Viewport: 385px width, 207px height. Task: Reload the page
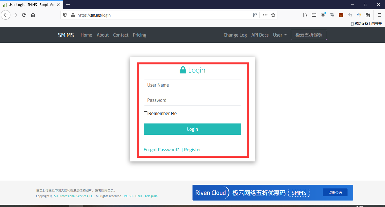tap(24, 15)
